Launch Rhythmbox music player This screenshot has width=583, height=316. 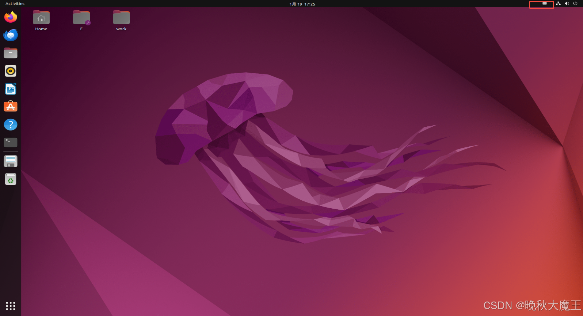point(11,71)
